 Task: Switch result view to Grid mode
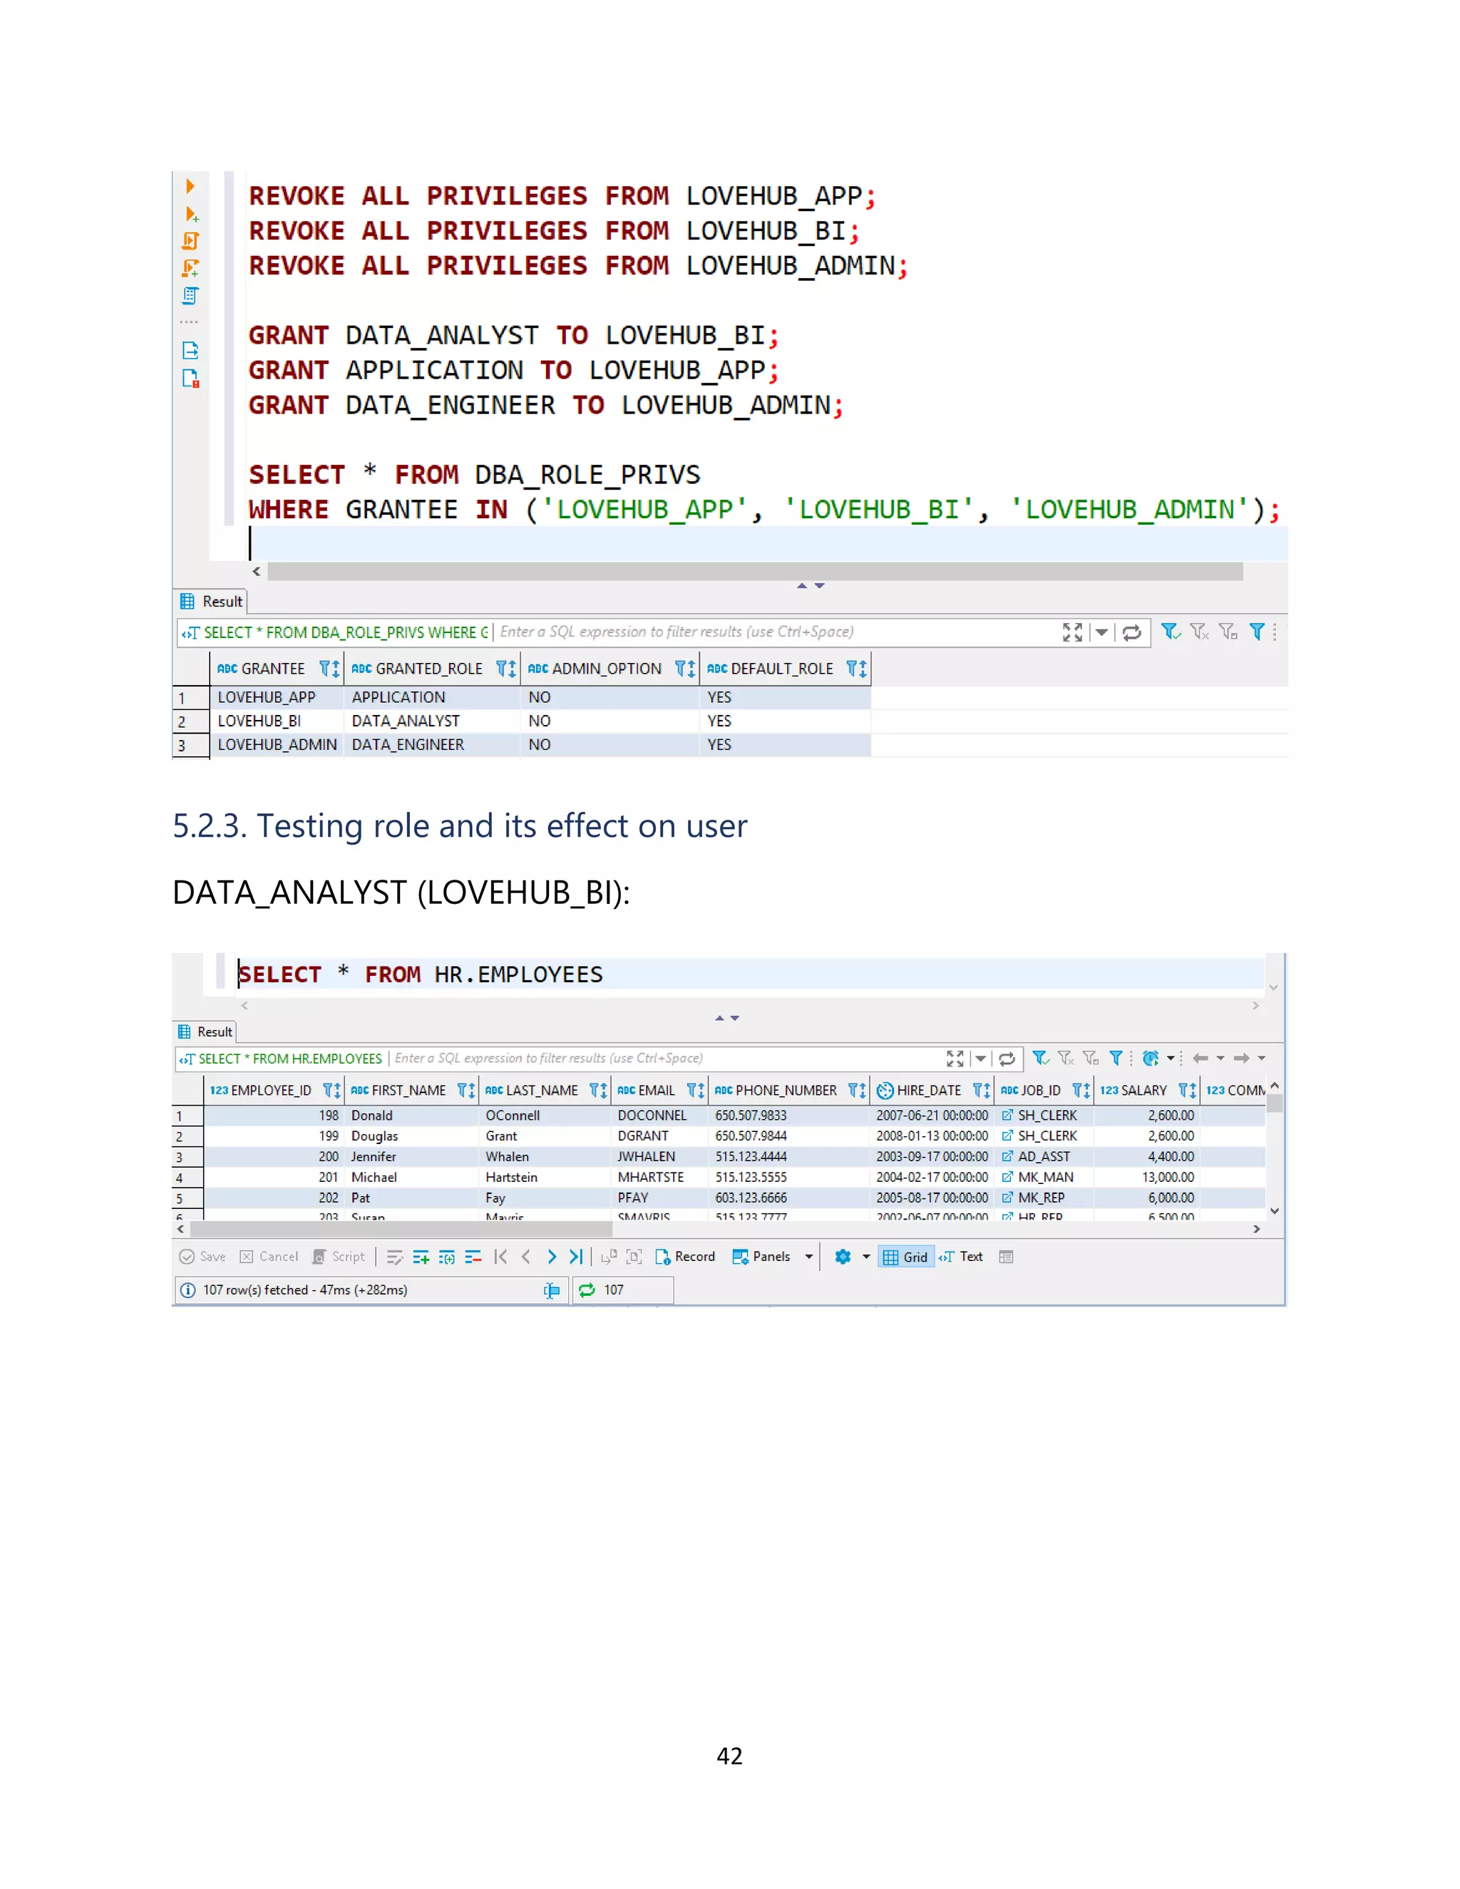pos(905,1257)
